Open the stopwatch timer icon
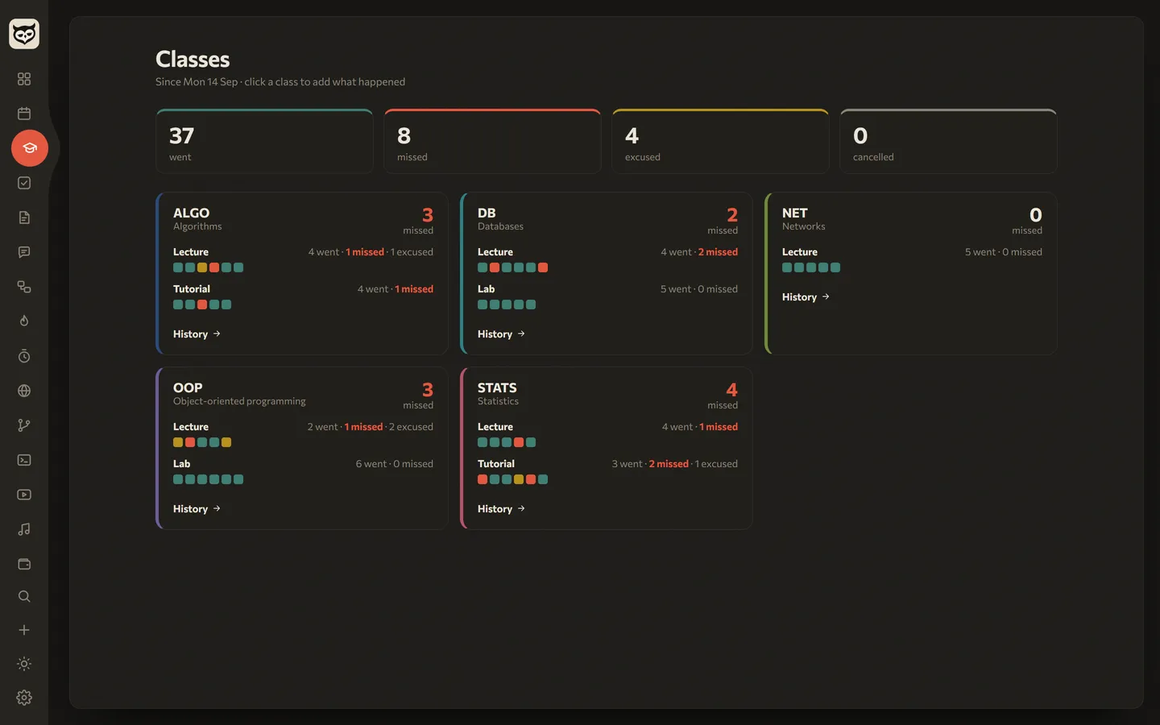The image size is (1160, 725). pyautogui.click(x=24, y=356)
